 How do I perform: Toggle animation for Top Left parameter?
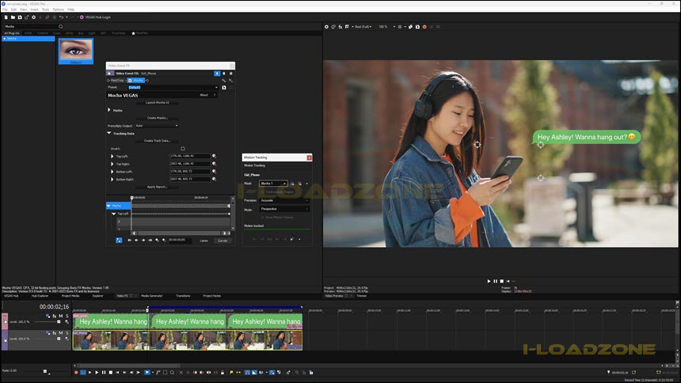tap(214, 156)
